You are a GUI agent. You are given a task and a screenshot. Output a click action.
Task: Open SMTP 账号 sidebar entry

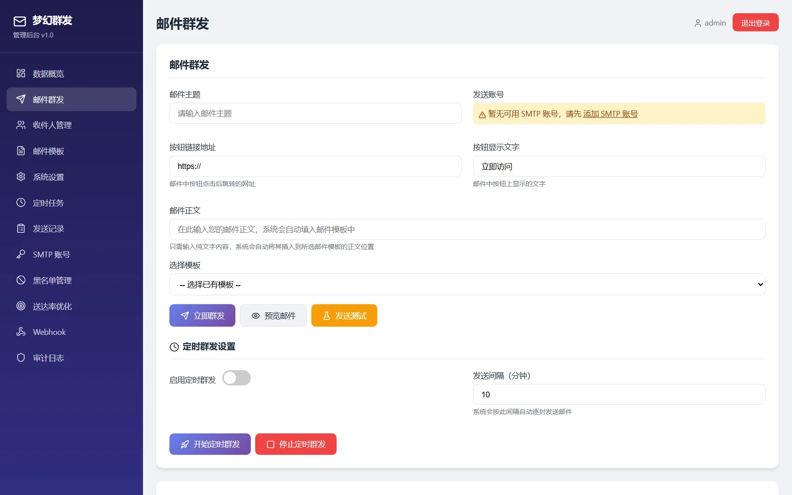71,254
